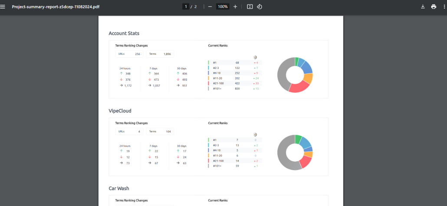Click the +15 change value for #101+

(256, 88)
